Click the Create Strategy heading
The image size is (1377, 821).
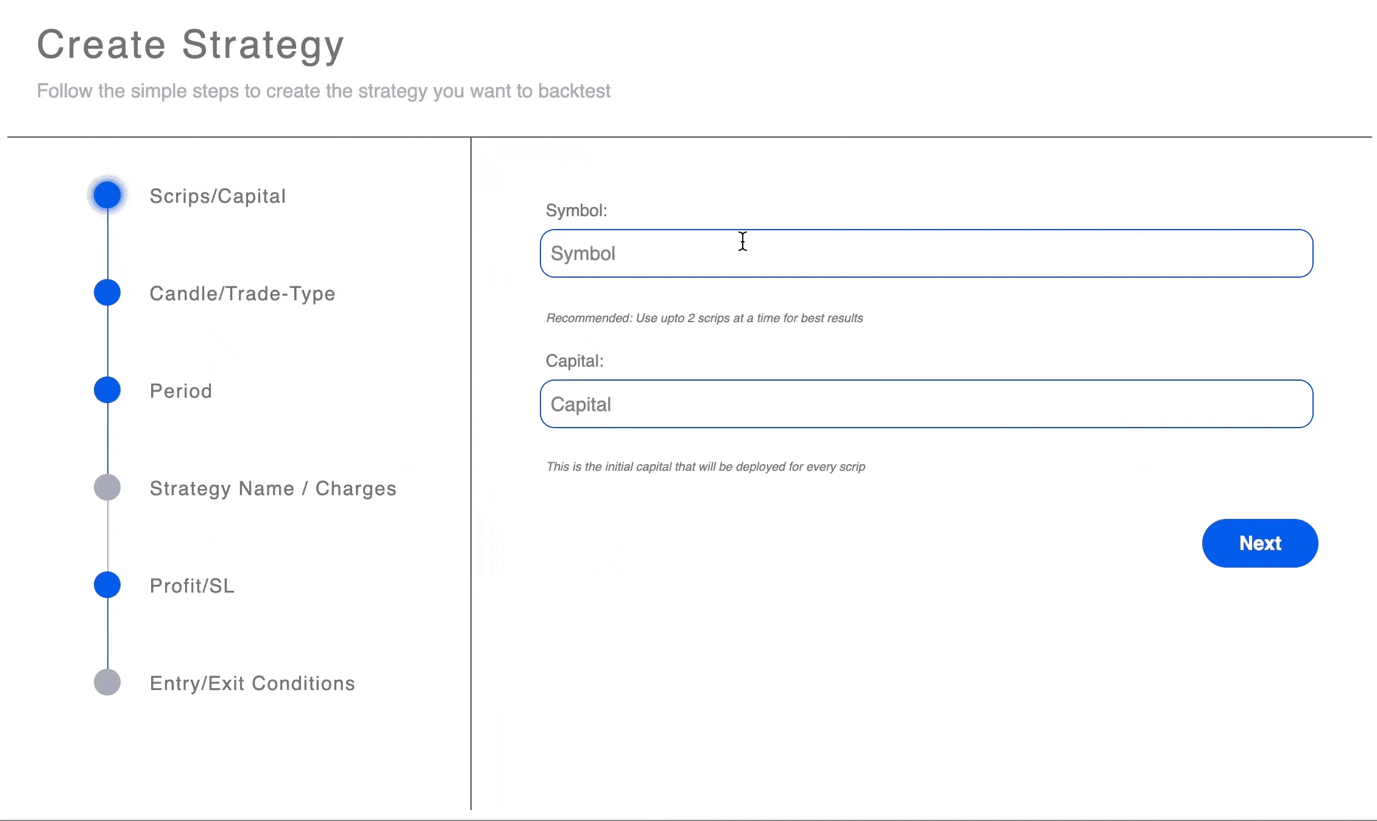click(x=191, y=45)
